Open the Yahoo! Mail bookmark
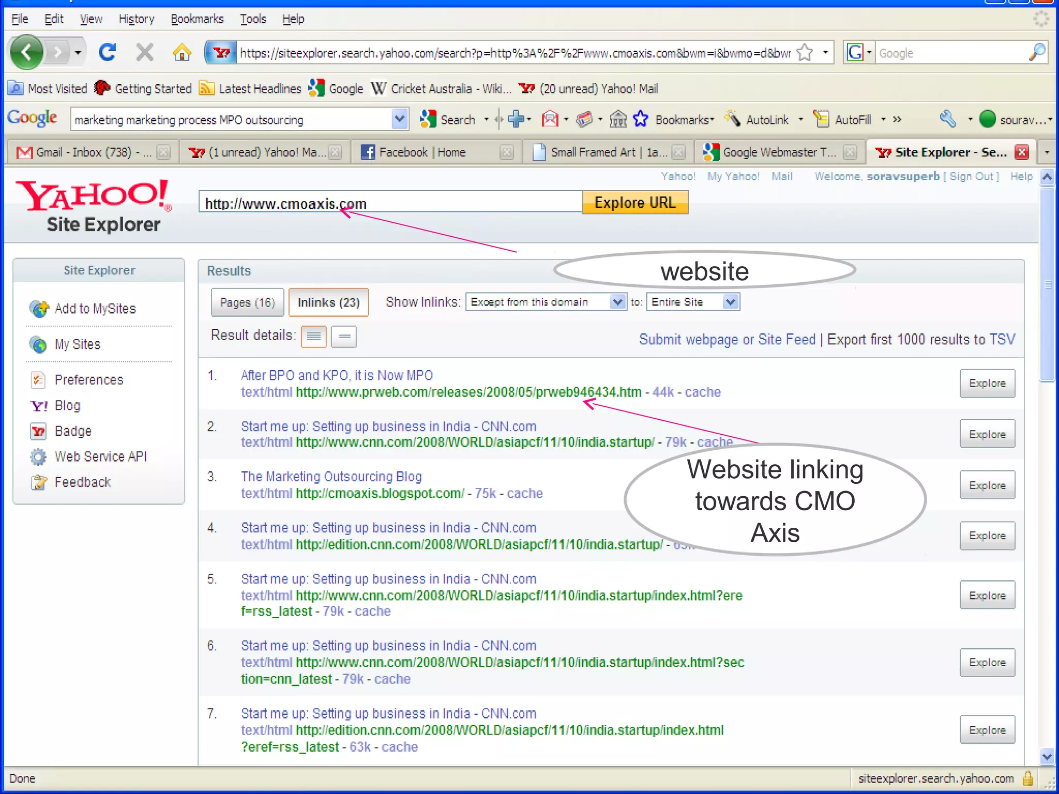1059x794 pixels. 588,89
